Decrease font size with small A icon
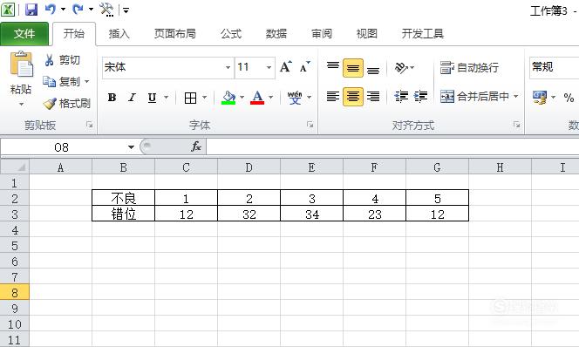The image size is (579, 347). pyautogui.click(x=304, y=67)
